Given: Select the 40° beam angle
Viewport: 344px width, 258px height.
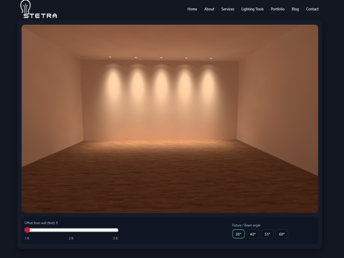Looking at the screenshot, I should [253, 234].
